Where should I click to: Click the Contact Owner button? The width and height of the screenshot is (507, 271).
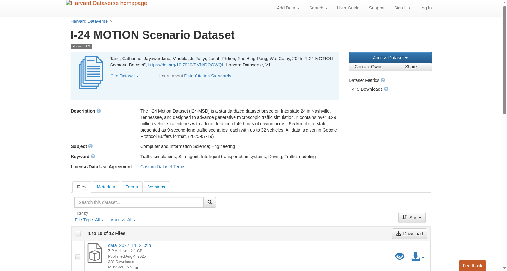[x=369, y=67]
